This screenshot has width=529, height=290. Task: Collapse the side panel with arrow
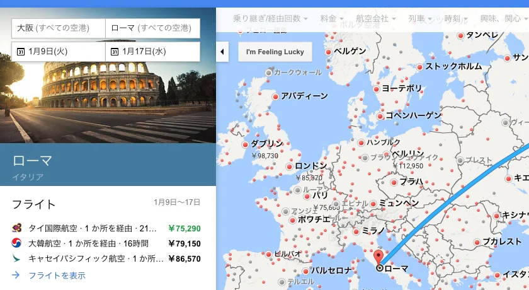(x=222, y=52)
